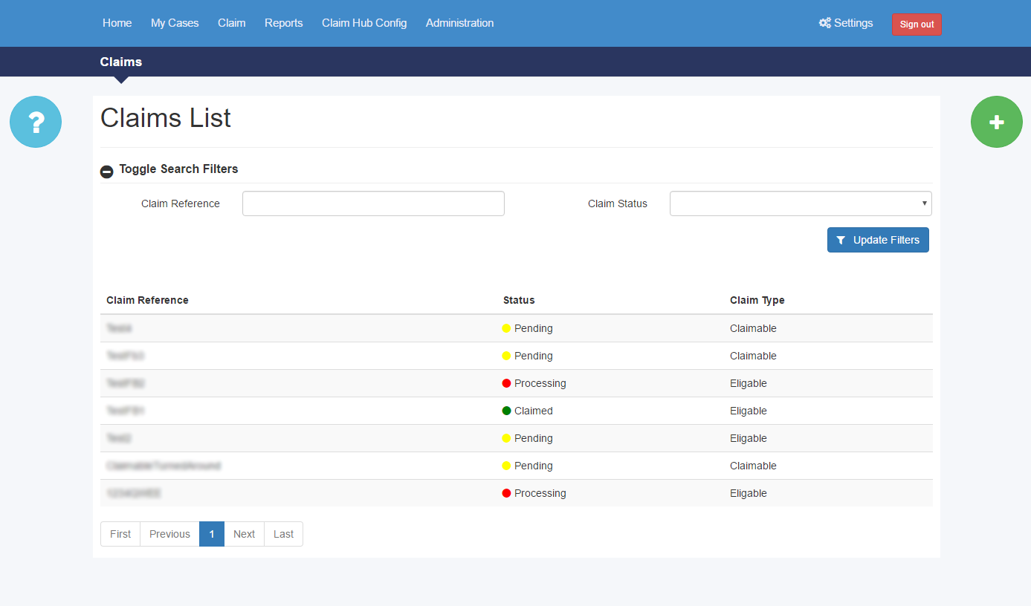Open Settings in the top bar
1031x606 pixels.
click(x=846, y=23)
